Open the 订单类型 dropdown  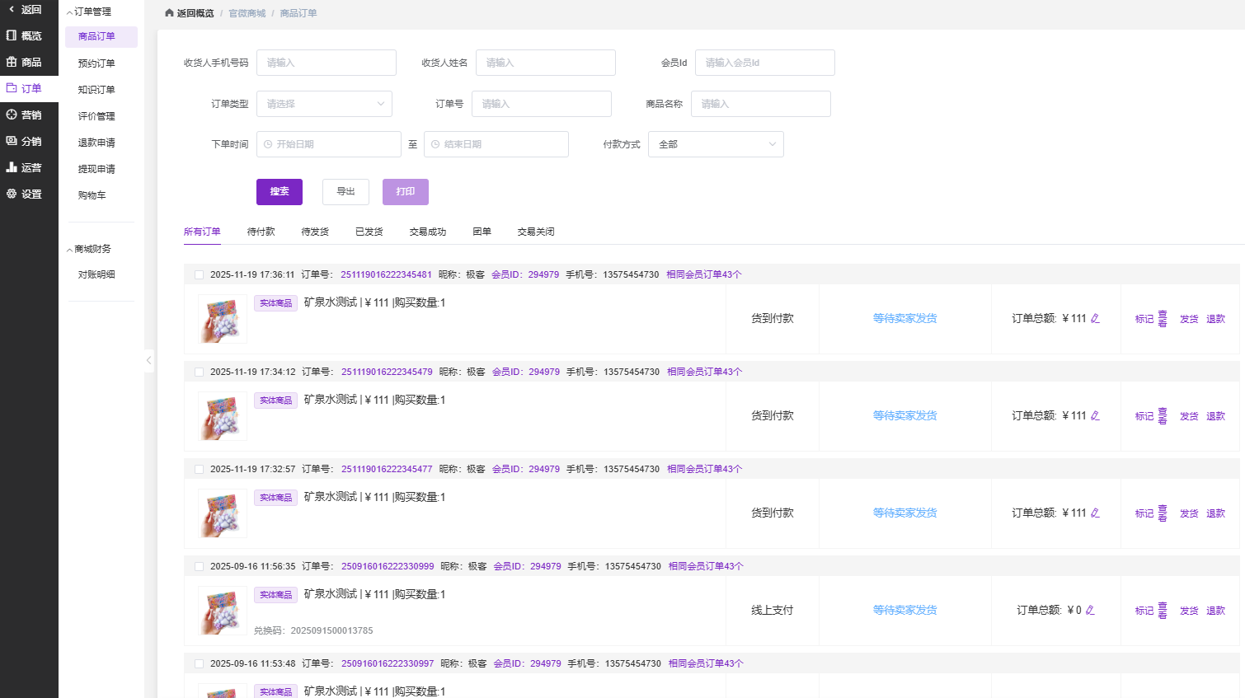[324, 104]
